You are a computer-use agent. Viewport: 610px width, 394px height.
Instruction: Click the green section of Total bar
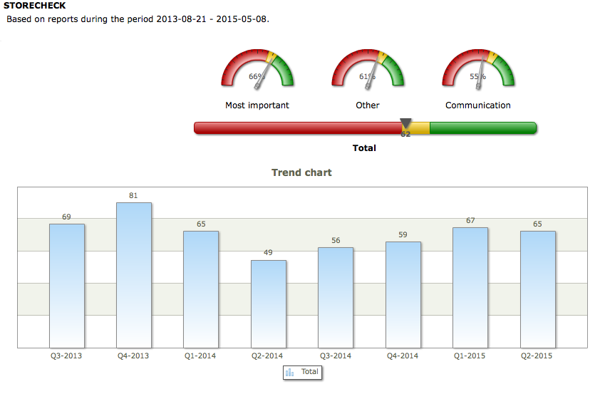pos(482,128)
